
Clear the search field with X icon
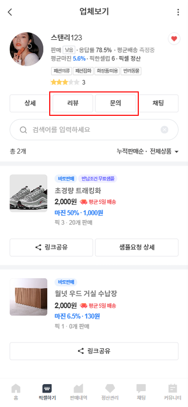click(x=164, y=130)
